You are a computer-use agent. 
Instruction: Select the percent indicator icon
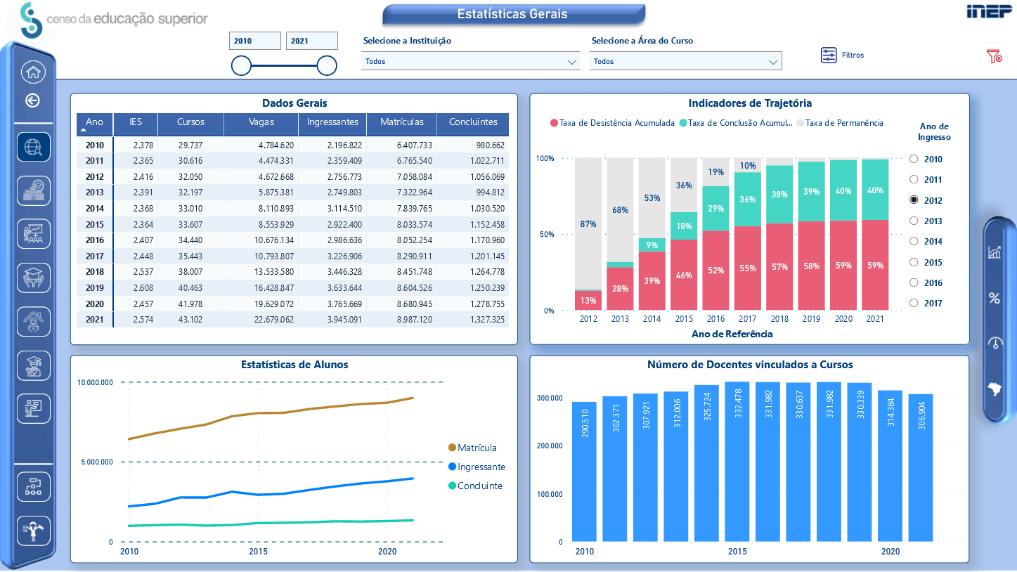(x=994, y=298)
